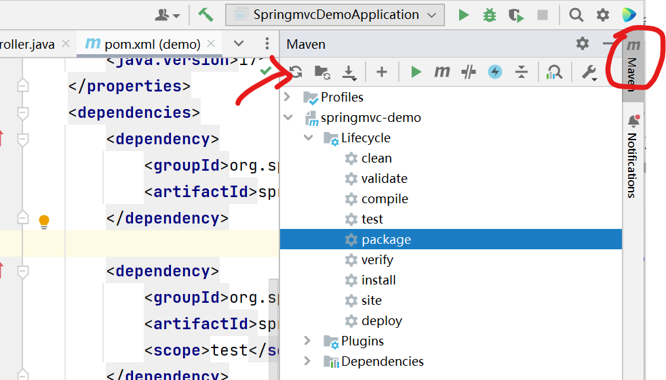Close the pom.xml (demo) tab
This screenshot has height=380, width=666.
pyautogui.click(x=211, y=43)
